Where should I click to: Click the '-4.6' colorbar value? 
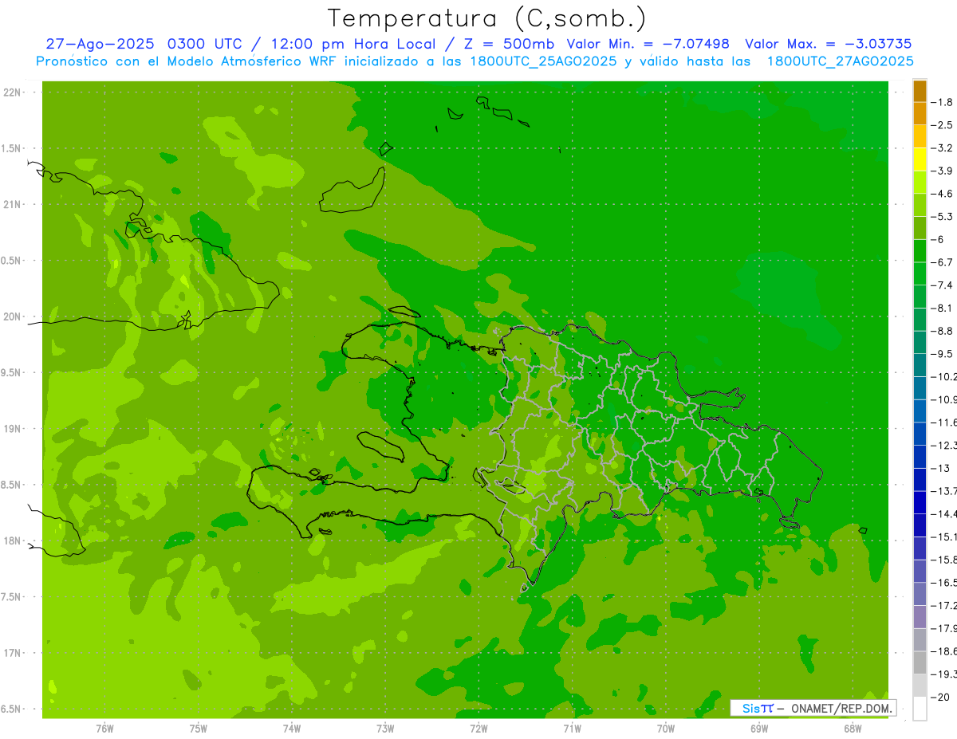pos(943,194)
